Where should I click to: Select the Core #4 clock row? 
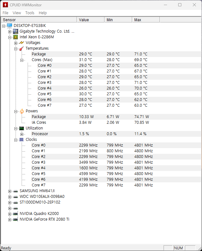click(117, 168)
